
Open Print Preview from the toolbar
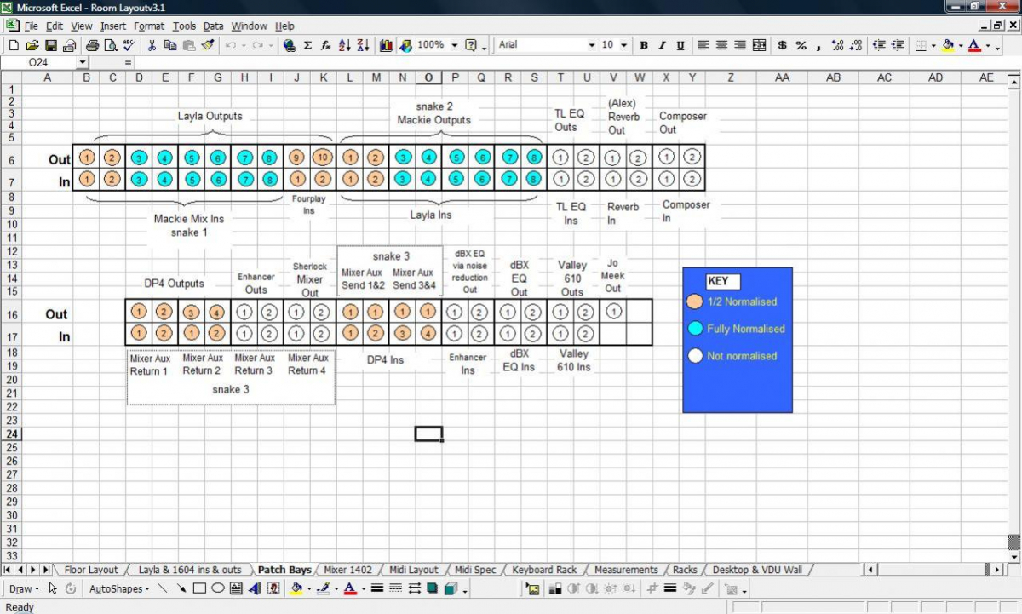click(110, 45)
